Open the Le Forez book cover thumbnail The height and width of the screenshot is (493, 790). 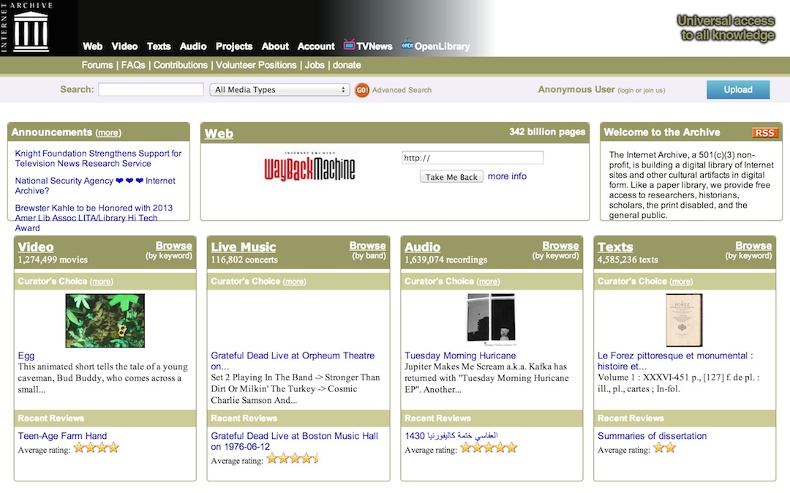coord(684,320)
